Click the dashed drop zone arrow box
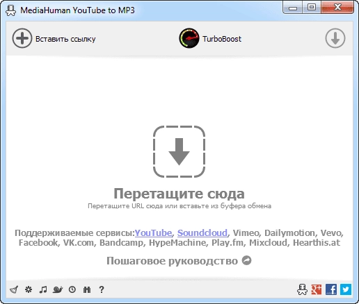This screenshot has height=304, width=359. 179,152
